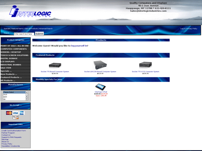Choose AUO in Manufacturers list

click(14, 94)
